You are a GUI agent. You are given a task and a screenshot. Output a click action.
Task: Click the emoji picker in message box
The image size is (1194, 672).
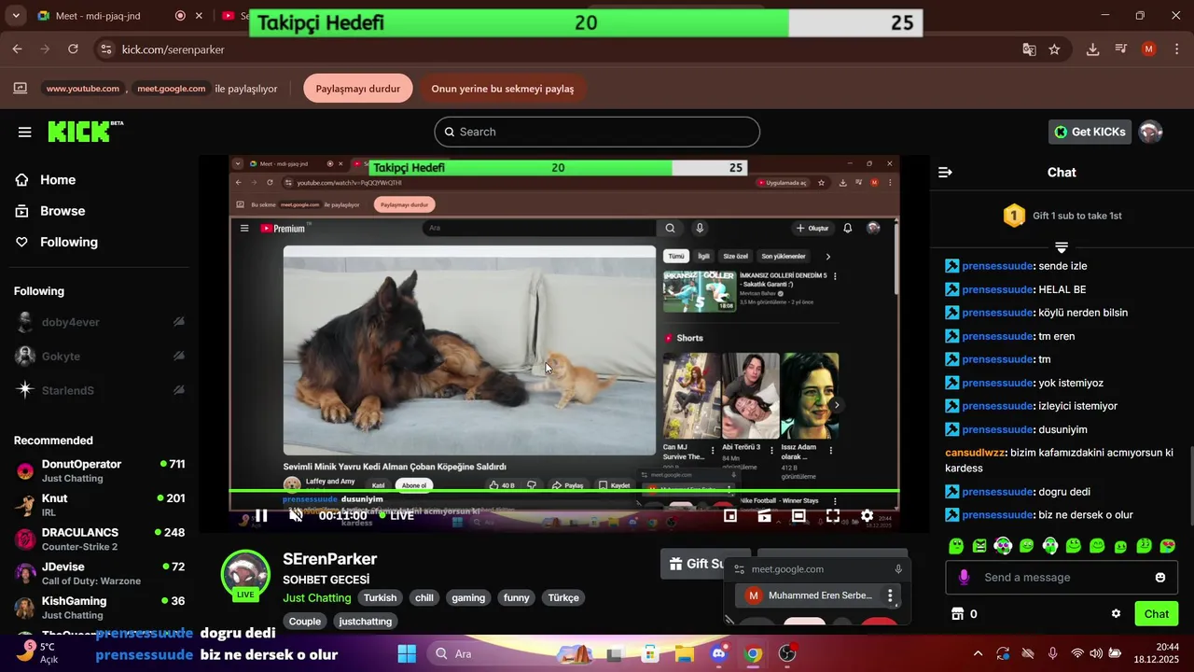(x=1160, y=578)
